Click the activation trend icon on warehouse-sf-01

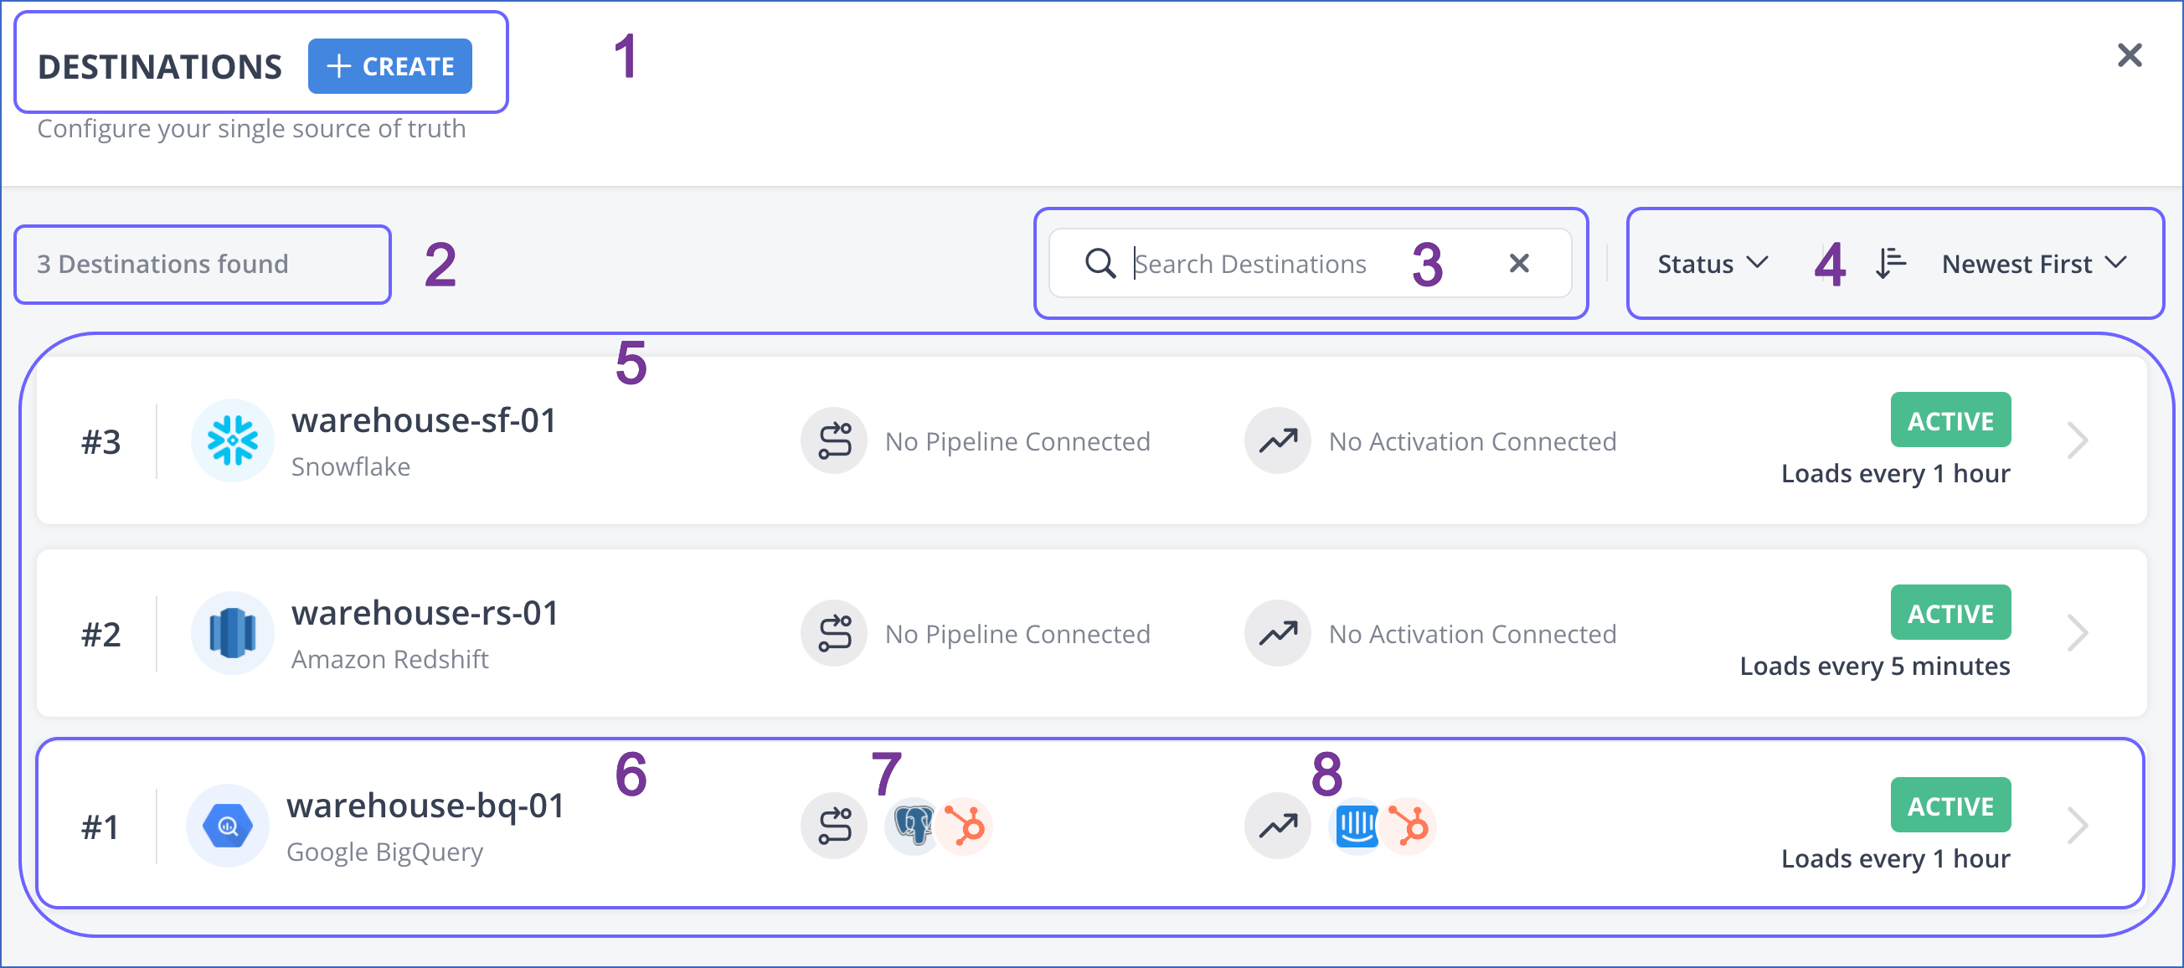coord(1277,440)
